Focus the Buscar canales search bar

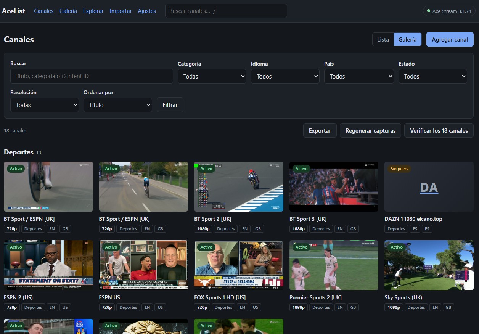point(226,11)
